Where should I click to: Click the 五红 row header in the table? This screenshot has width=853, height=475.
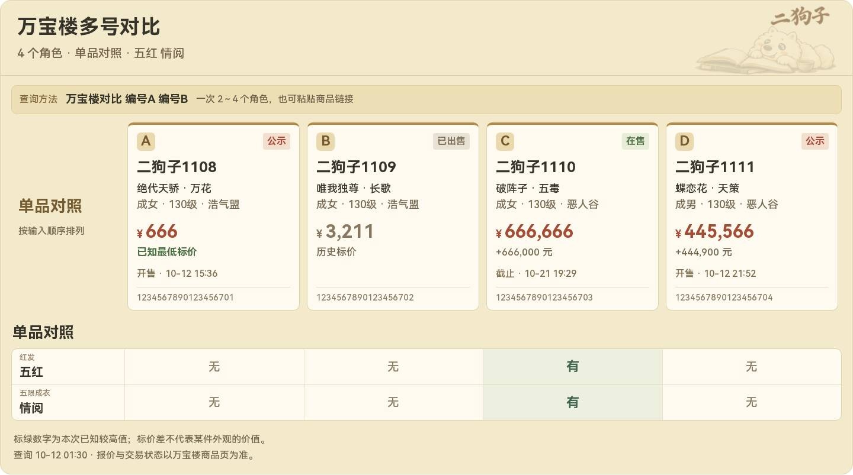click(68, 367)
